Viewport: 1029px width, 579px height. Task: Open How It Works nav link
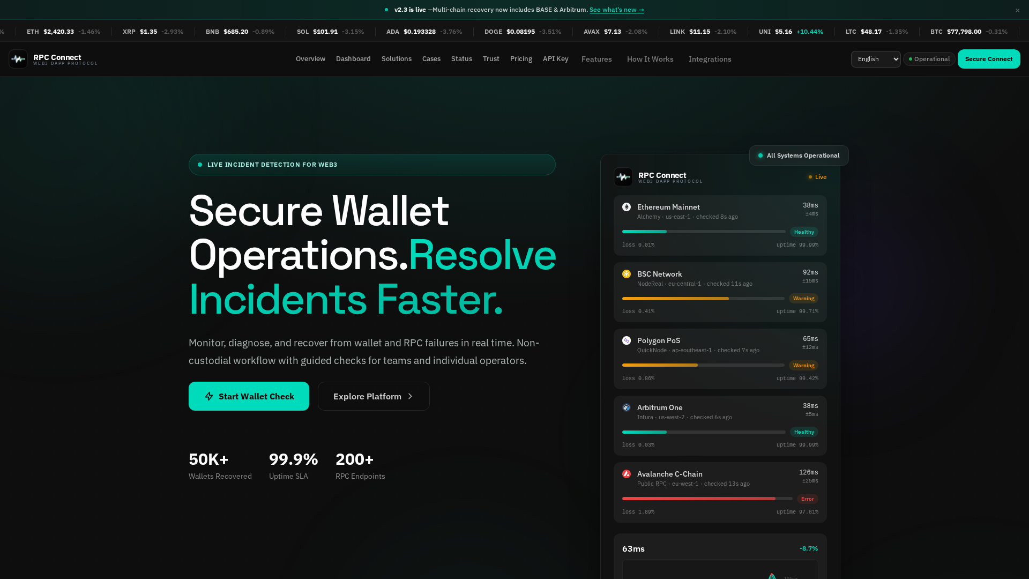[x=650, y=59]
